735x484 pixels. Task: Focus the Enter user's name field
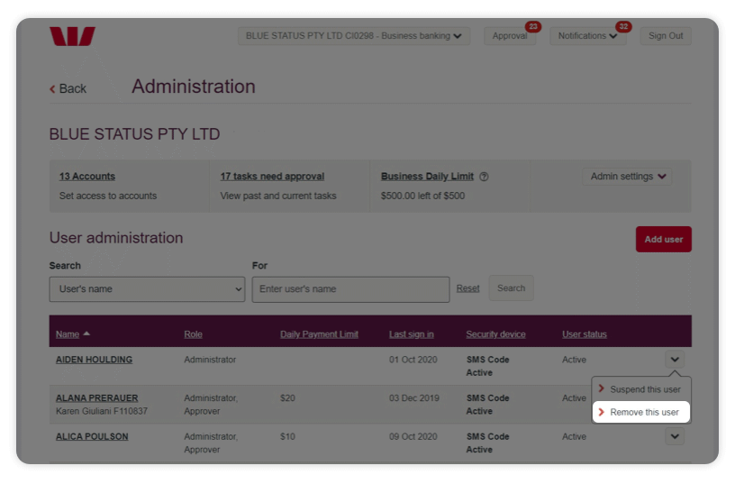(x=350, y=289)
